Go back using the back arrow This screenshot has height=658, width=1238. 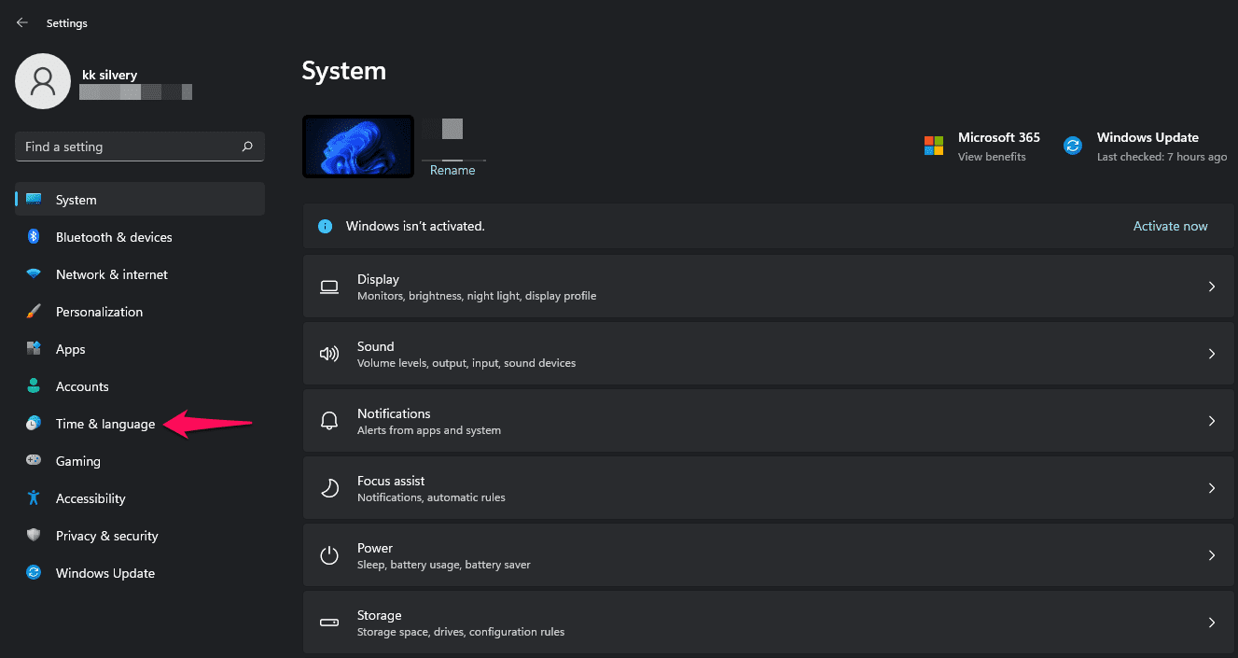[x=22, y=22]
